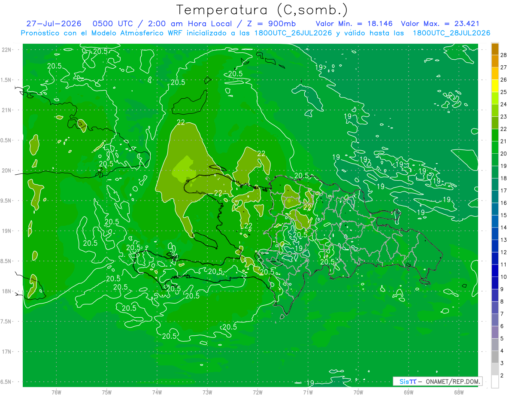515x398 pixels.
Task: Click the '69W' longitude axis label
Action: tap(409, 392)
